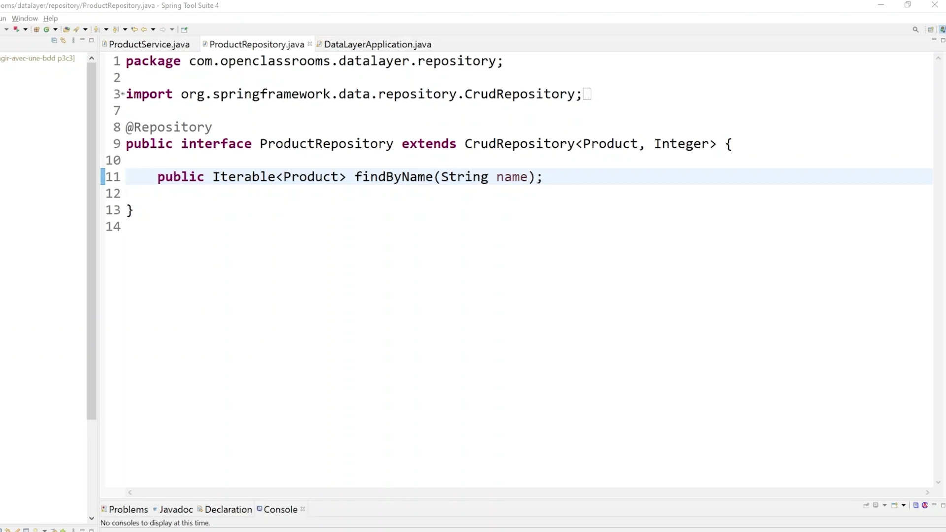Screen dimensions: 946x532
Task: Click the New Java Class toolbar icon
Action: pyautogui.click(x=46, y=30)
